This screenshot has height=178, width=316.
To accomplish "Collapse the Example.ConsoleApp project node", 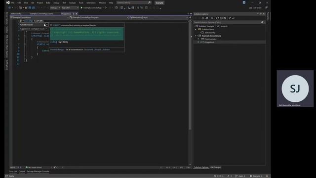I will pyautogui.click(x=196, y=36).
